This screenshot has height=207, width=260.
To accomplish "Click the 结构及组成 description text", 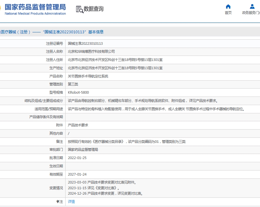I will click(x=143, y=101).
